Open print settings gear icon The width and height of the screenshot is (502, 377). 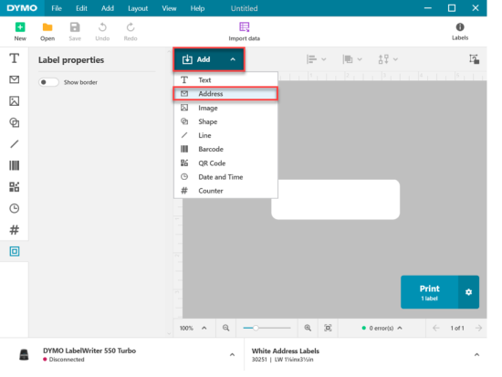click(469, 292)
